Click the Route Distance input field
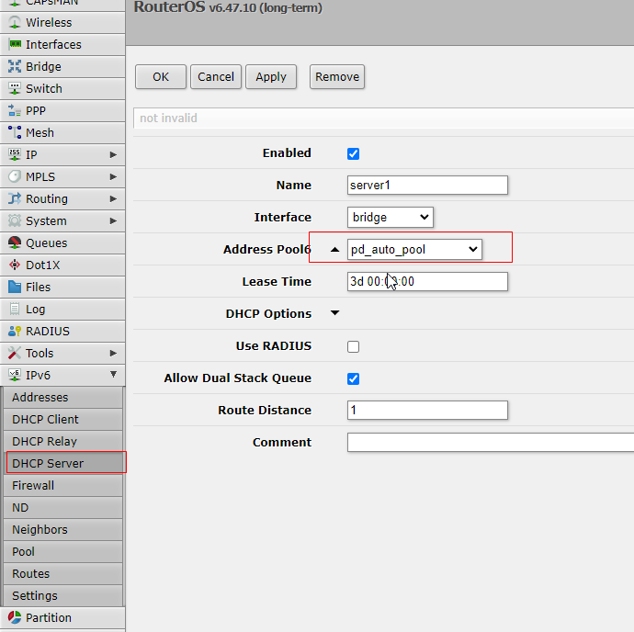The width and height of the screenshot is (634, 632). coord(427,411)
